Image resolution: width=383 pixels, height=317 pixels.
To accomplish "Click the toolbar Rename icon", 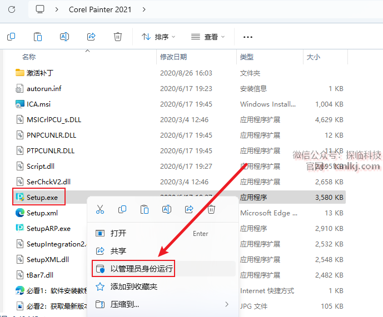I will point(64,37).
